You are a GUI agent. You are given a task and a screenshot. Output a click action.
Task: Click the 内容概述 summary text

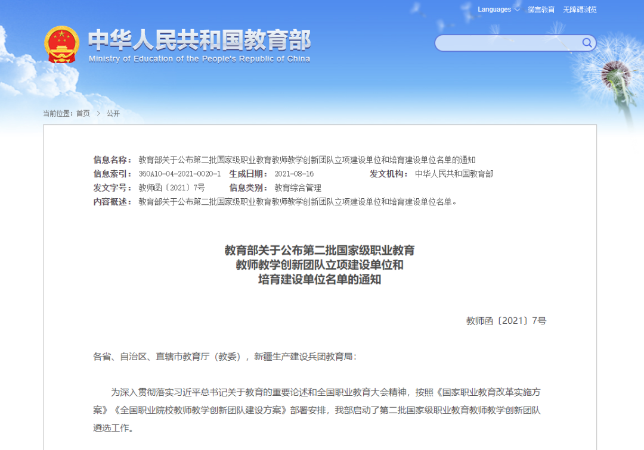click(298, 202)
